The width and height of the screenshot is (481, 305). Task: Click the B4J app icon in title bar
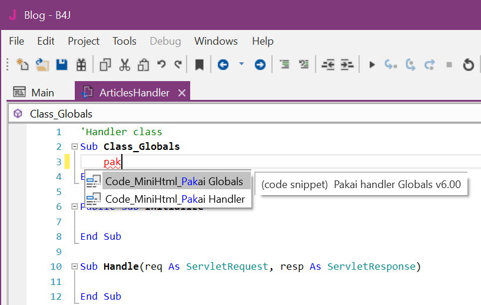(12, 15)
